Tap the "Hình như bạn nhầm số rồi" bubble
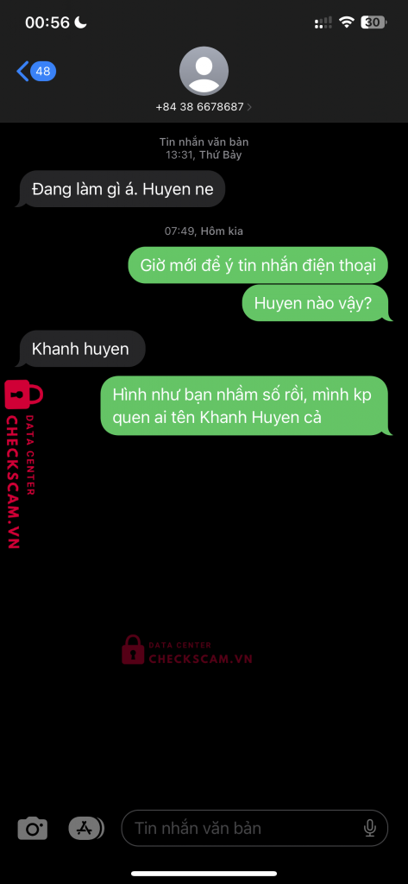Screen dimensions: 408x884 246,406
